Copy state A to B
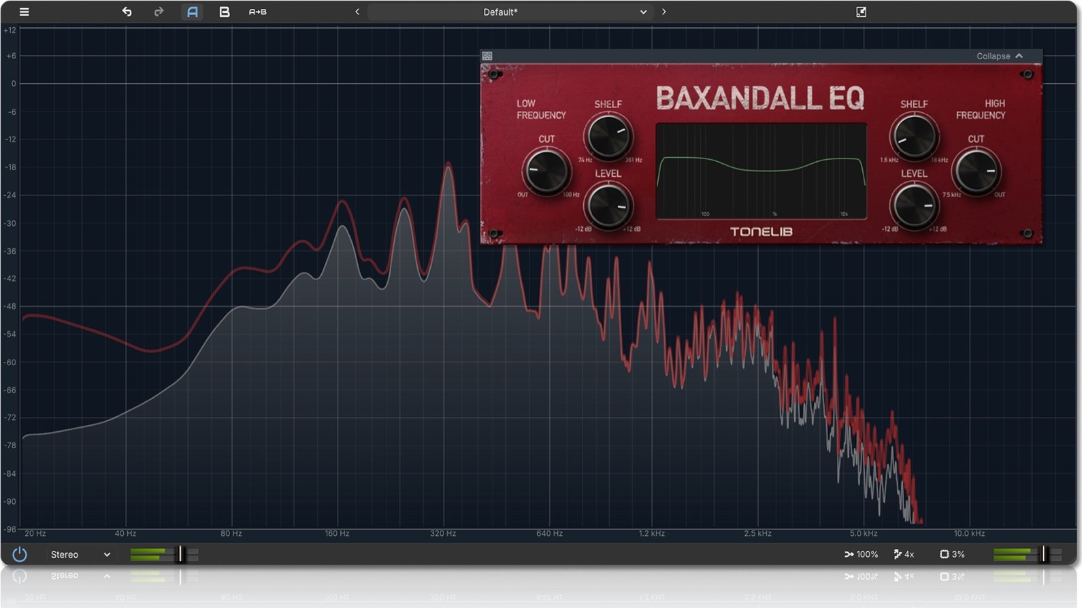 257,12
